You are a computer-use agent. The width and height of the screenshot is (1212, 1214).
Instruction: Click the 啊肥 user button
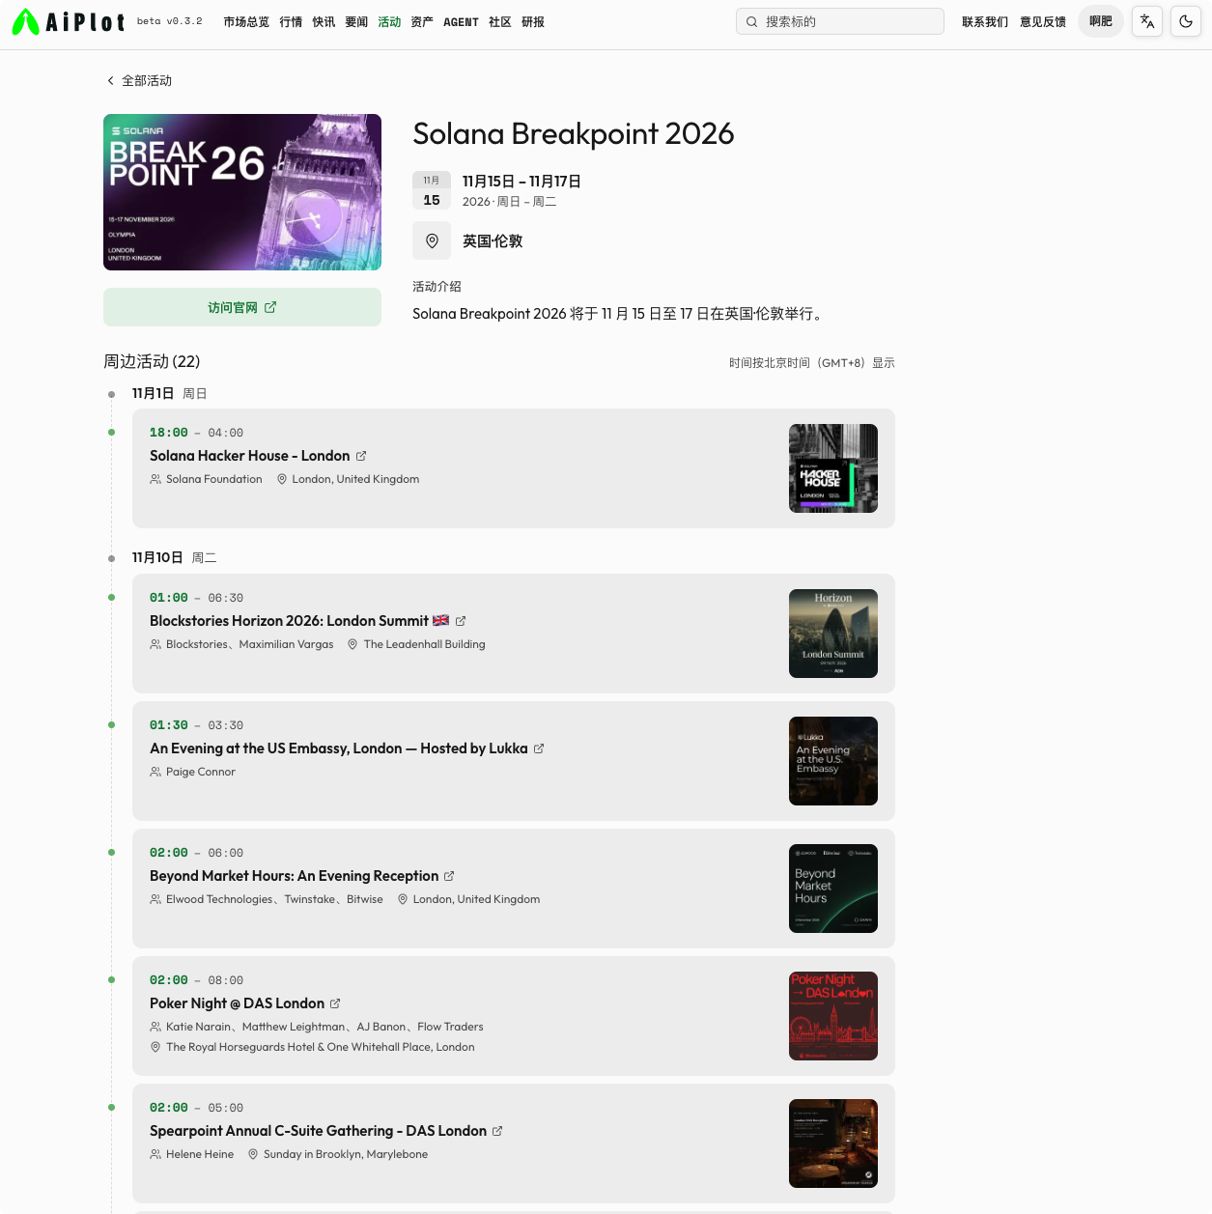point(1101,21)
